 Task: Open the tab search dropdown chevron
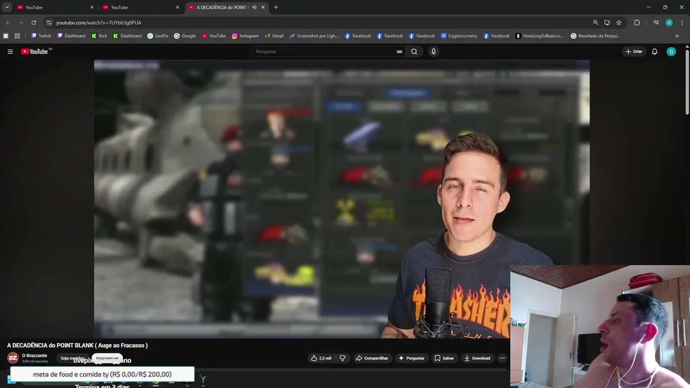tap(7, 8)
